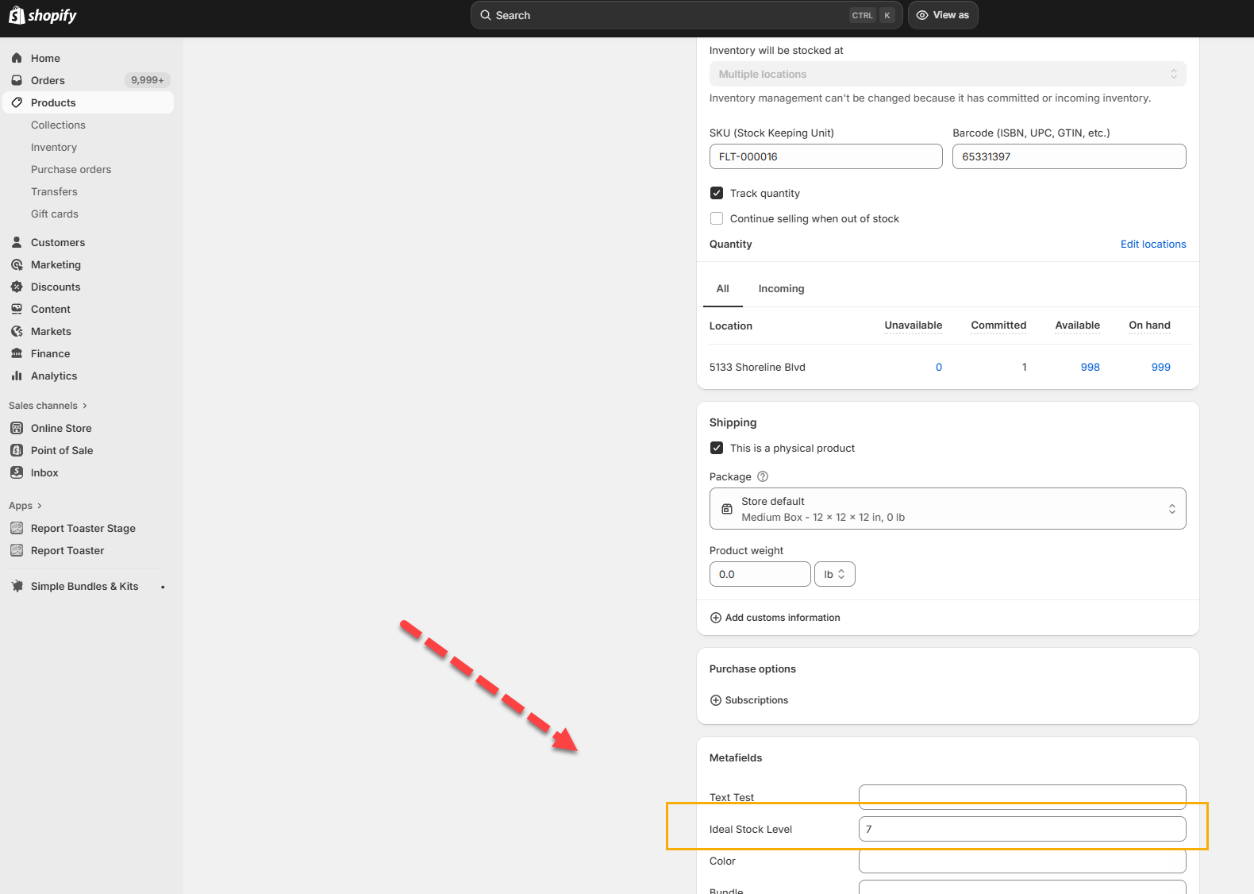This screenshot has width=1254, height=894.
Task: Click the Package help question icon
Action: tap(763, 476)
